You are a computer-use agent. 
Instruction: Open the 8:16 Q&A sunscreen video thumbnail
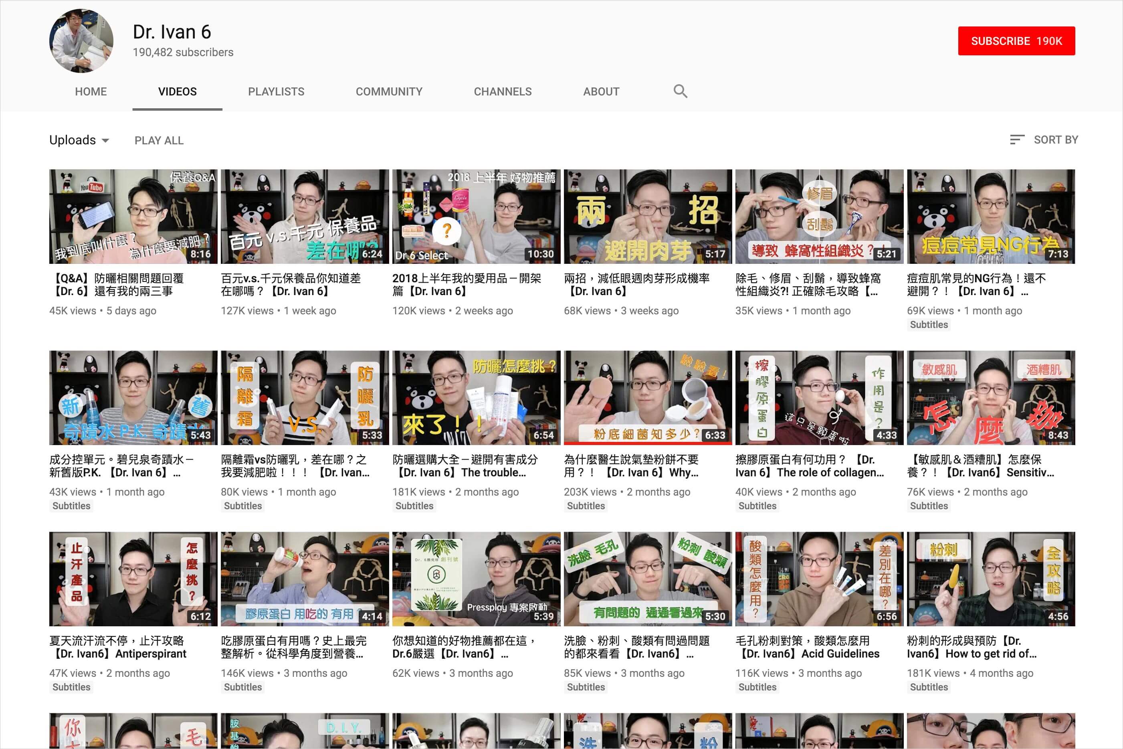(x=133, y=217)
